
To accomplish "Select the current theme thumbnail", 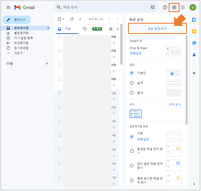I will (136, 114).
